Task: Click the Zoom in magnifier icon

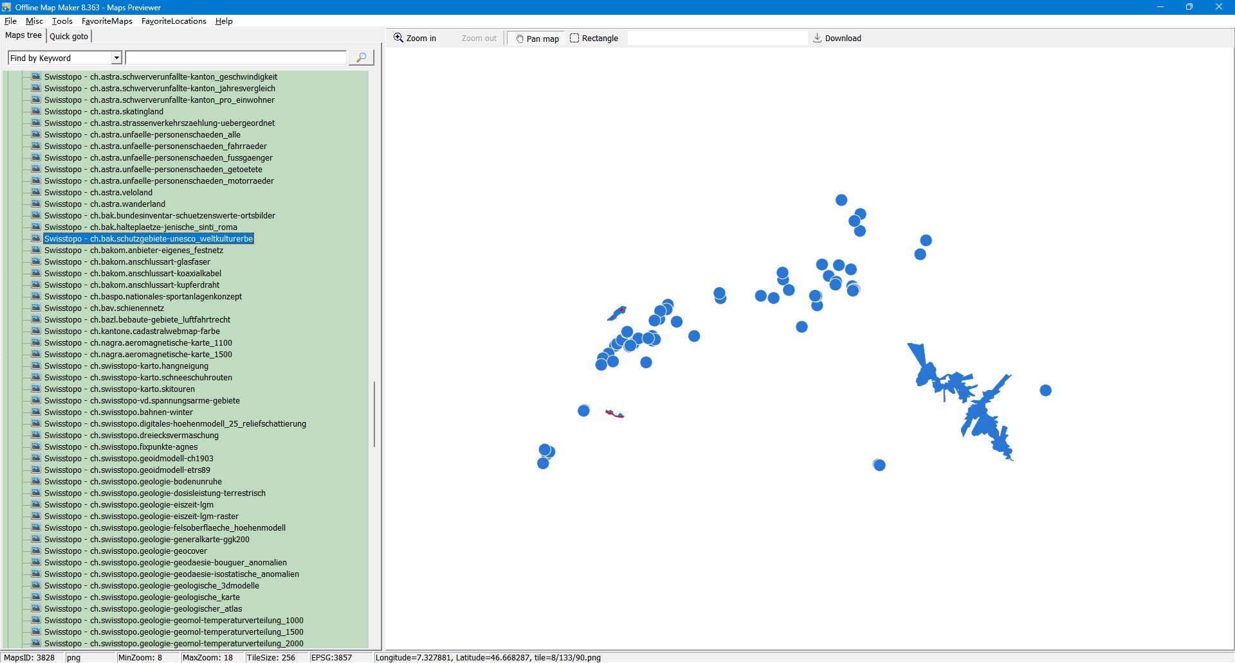Action: click(x=398, y=38)
